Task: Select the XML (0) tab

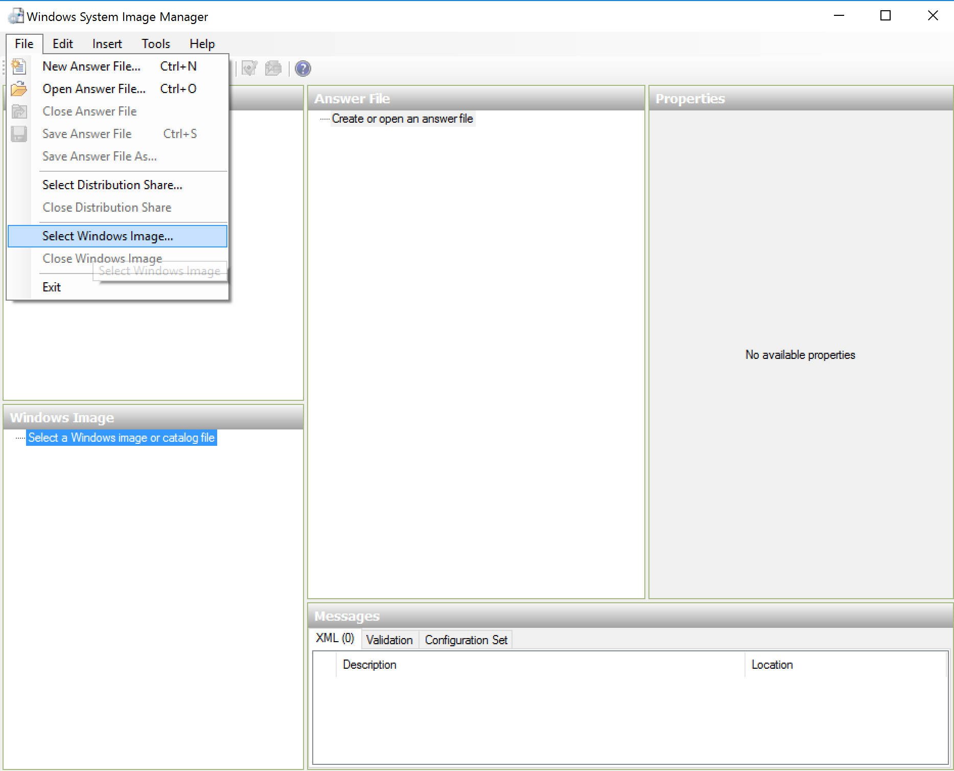Action: [x=335, y=638]
